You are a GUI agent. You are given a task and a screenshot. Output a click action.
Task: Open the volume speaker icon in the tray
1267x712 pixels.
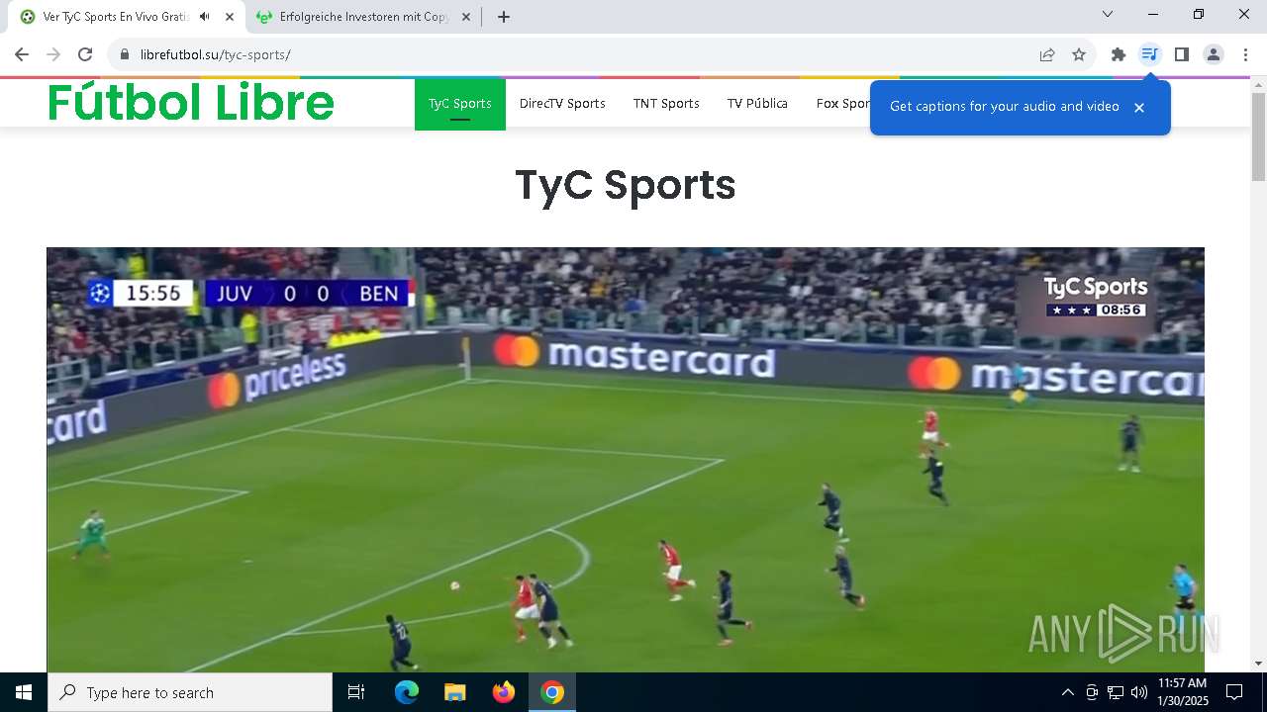pos(1139,692)
